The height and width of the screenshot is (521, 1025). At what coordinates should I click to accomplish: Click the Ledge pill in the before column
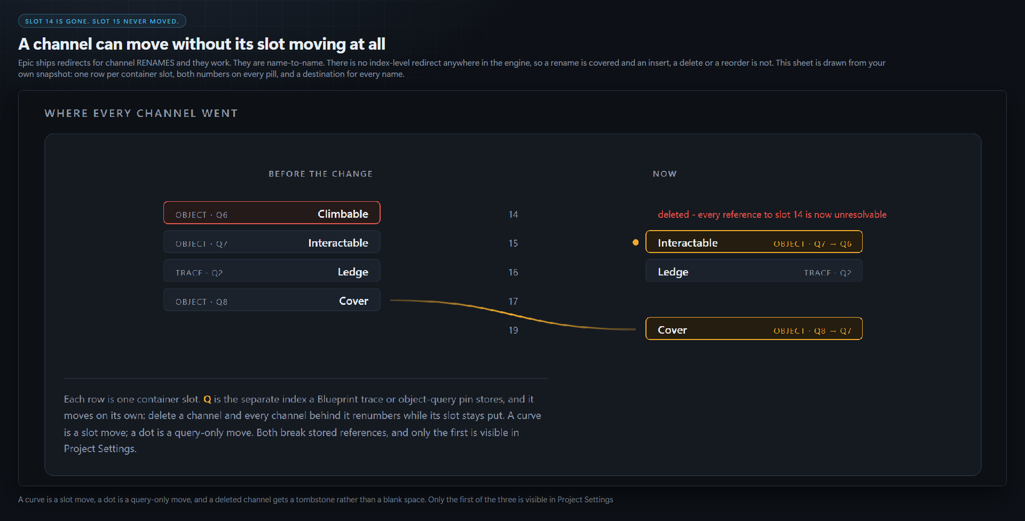pyautogui.click(x=272, y=271)
